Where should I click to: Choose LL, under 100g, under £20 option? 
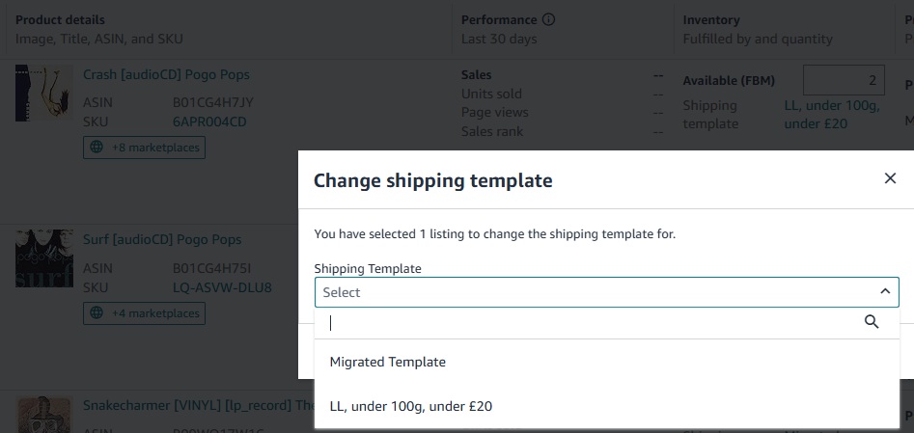pyautogui.click(x=607, y=406)
